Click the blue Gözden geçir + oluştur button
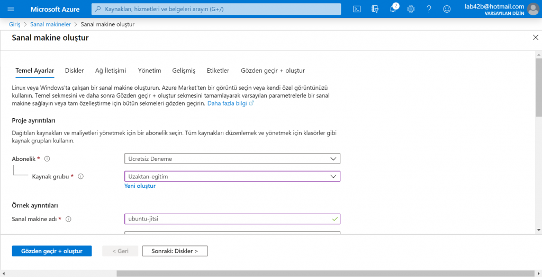542x277 pixels. [x=52, y=251]
